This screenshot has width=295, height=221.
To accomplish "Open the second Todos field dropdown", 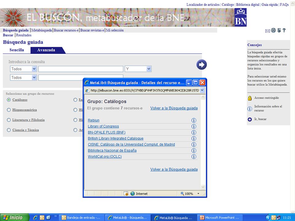I will 34,77.
